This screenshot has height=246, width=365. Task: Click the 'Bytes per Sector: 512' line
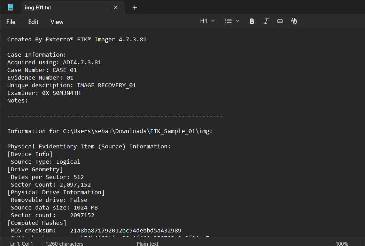(47, 177)
